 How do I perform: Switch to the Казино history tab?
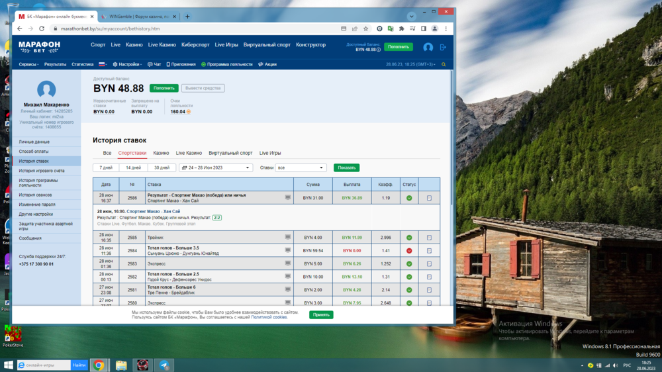161,153
